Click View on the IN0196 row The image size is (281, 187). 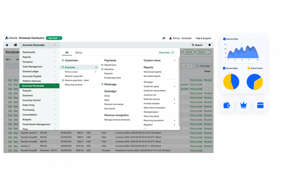(x=16, y=133)
